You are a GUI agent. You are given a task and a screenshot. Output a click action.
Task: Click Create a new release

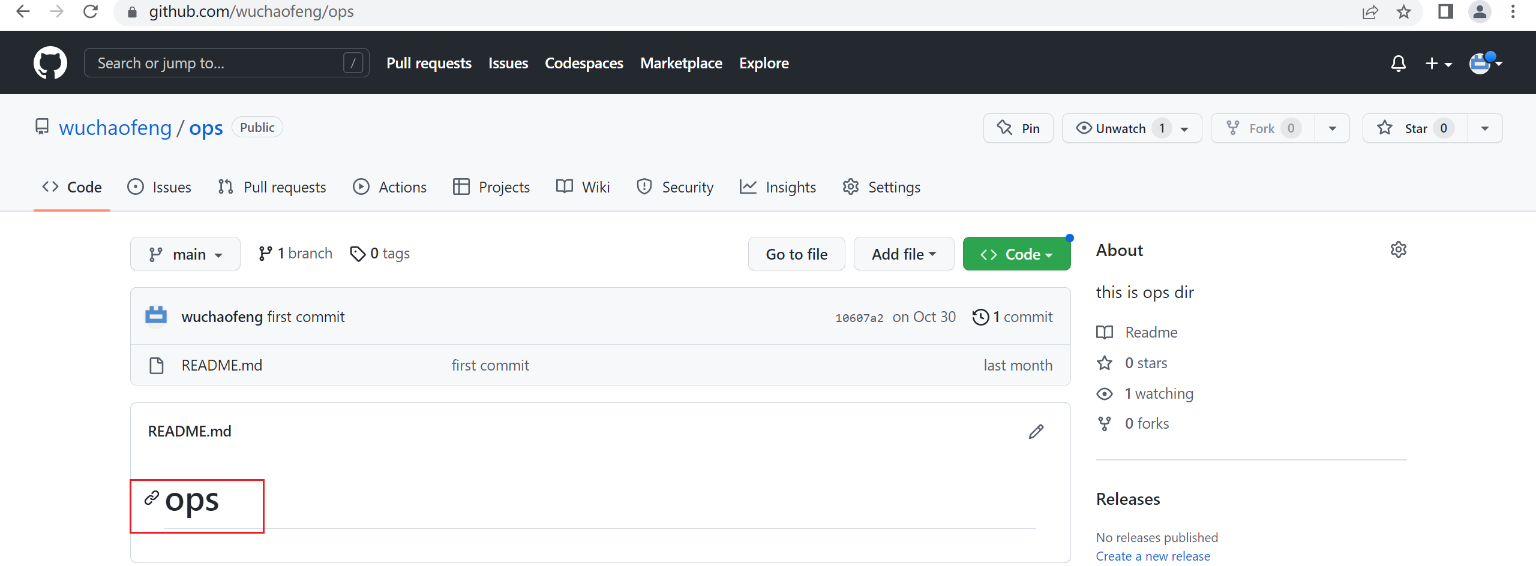click(1153, 556)
